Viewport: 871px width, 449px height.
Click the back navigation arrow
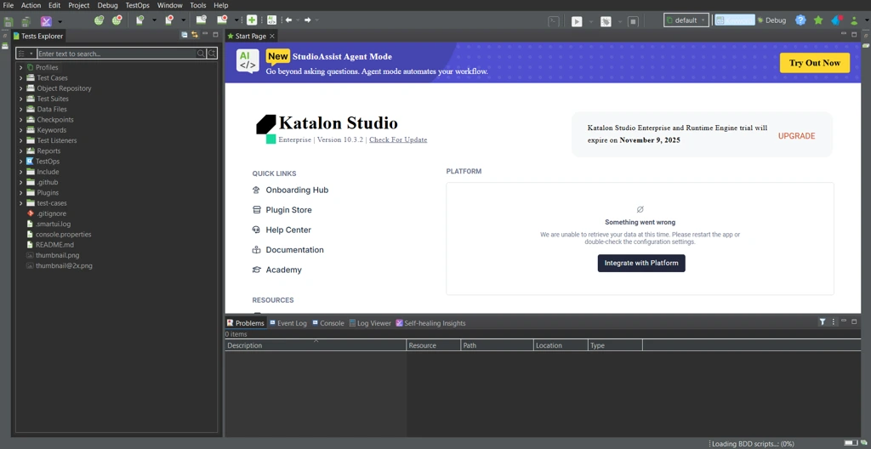tap(288, 20)
